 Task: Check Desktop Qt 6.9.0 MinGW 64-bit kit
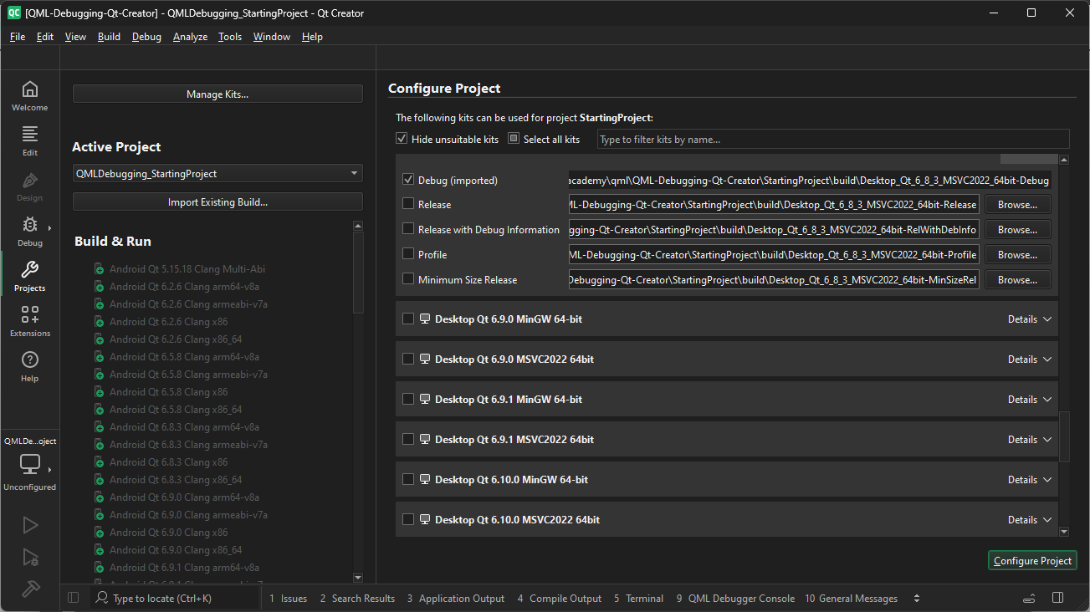[x=408, y=319]
